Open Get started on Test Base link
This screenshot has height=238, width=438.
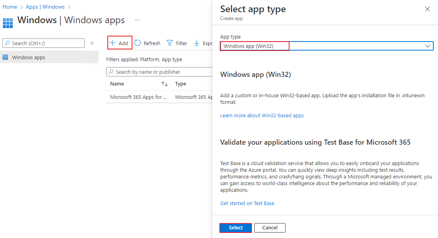[x=247, y=203]
